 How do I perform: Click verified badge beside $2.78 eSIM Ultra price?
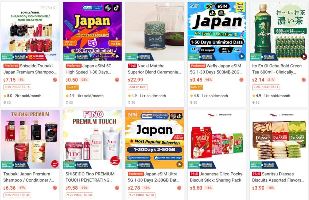pyautogui.click(x=179, y=188)
